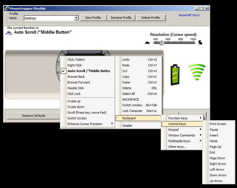This screenshot has height=188, width=237.
Task: Close the Mousetrapper Flexible window
Action: click(207, 9)
